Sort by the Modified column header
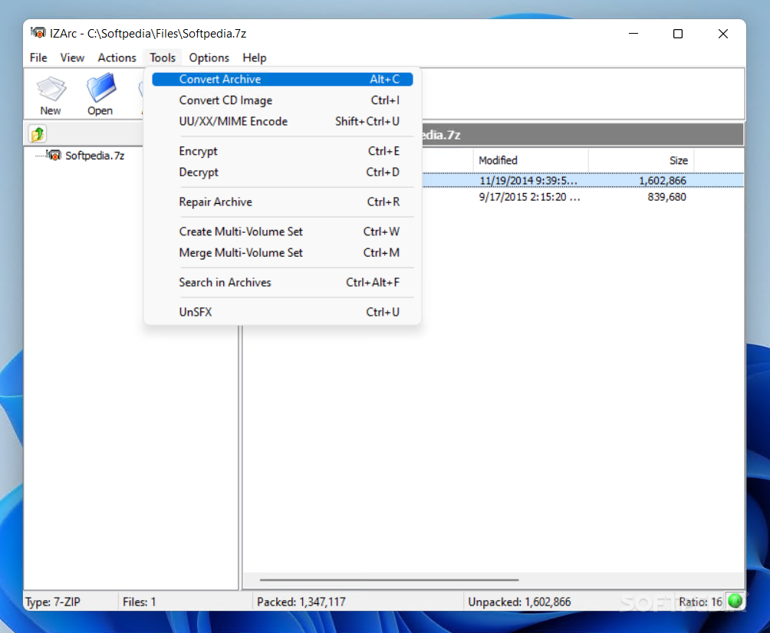 click(x=531, y=160)
